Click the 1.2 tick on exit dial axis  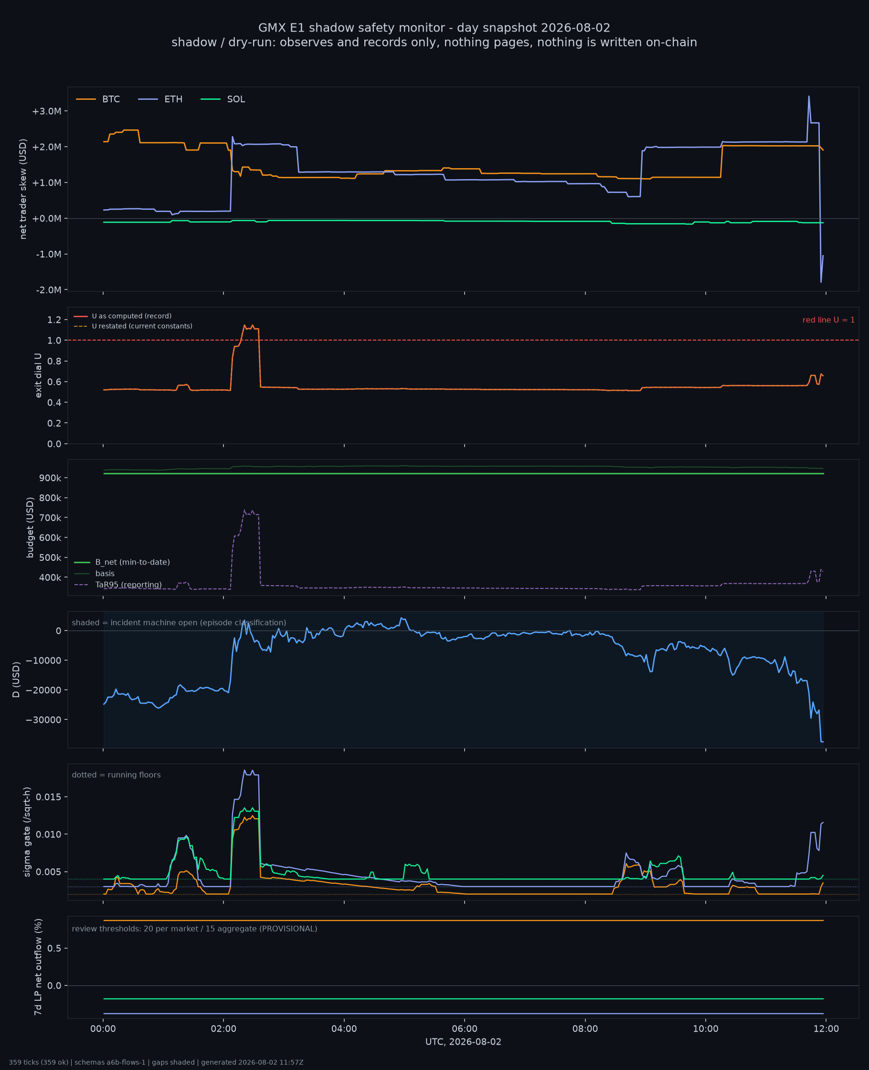[x=55, y=320]
